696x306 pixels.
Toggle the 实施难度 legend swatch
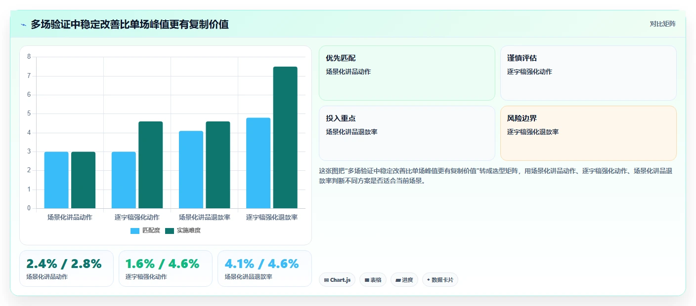170,230
